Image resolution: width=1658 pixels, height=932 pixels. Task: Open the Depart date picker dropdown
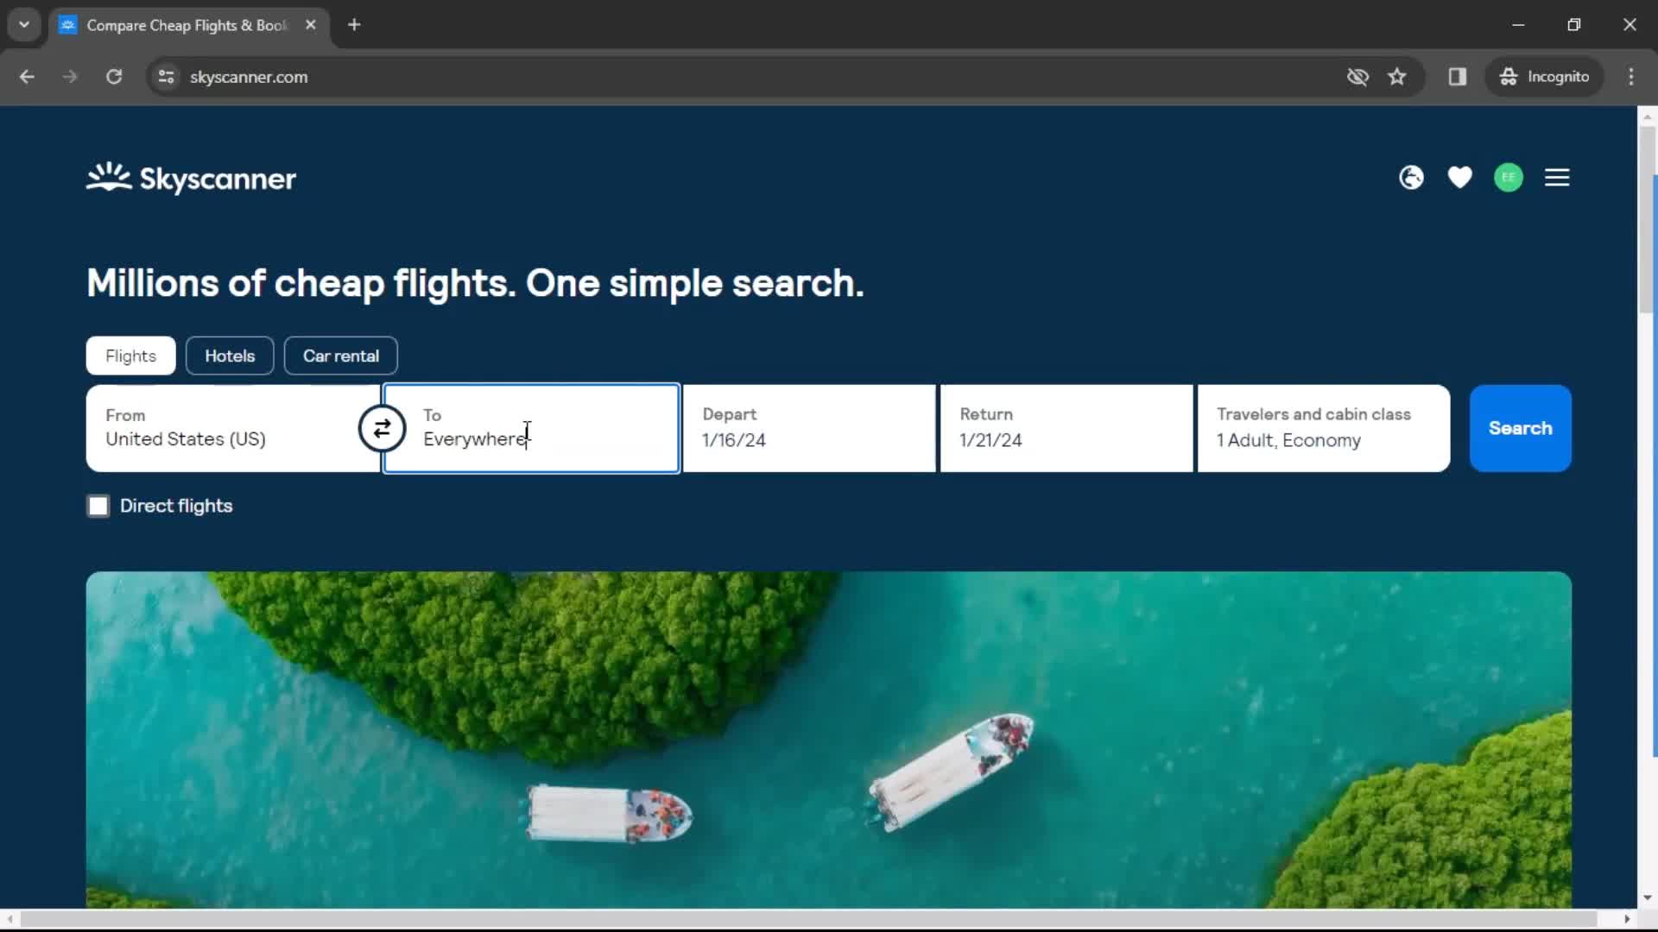(x=808, y=429)
